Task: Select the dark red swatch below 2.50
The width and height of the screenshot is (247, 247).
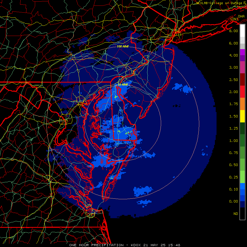Action: (x=242, y=80)
